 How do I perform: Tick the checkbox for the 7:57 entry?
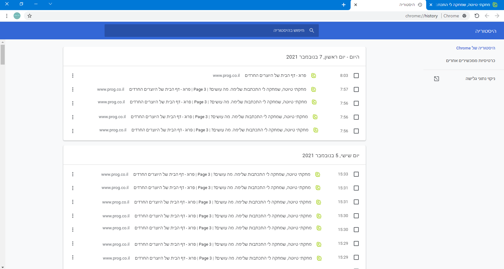356,89
